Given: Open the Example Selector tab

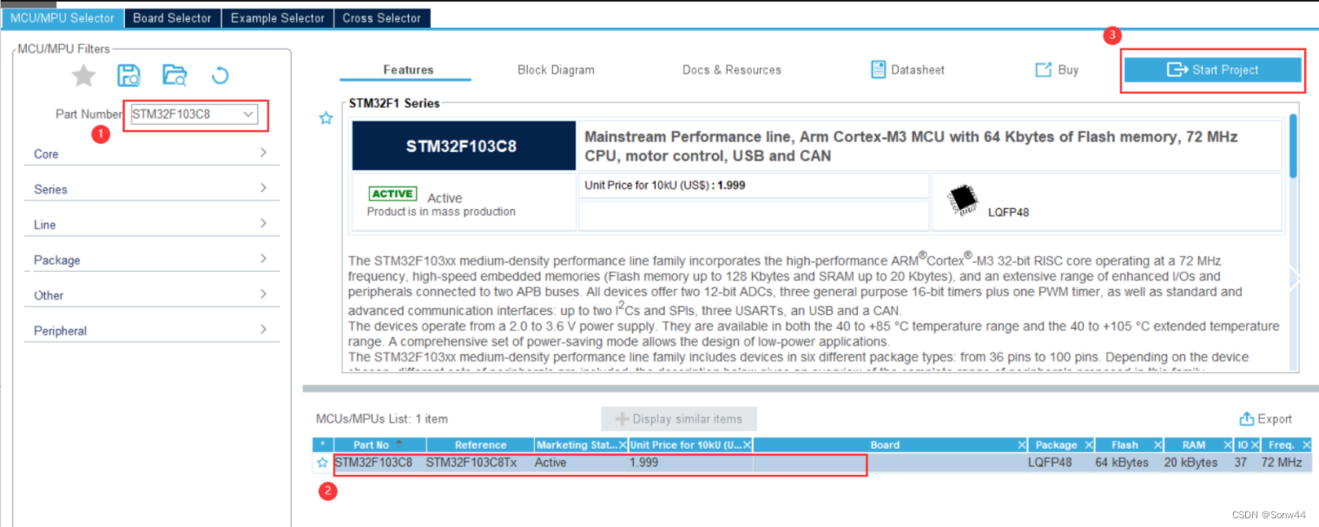Looking at the screenshot, I should tap(278, 17).
